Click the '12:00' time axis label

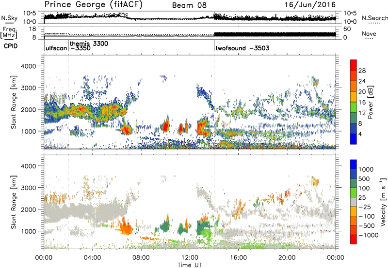190,258
